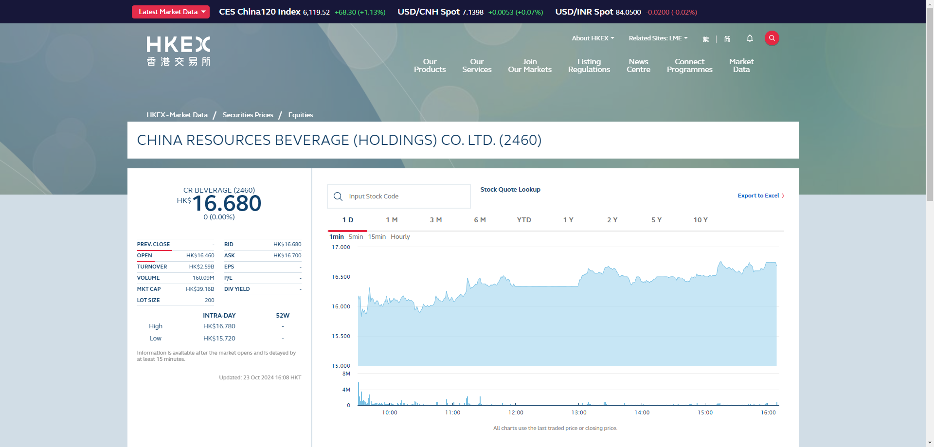Choose the 1min chart interval
The width and height of the screenshot is (934, 447).
tap(337, 236)
